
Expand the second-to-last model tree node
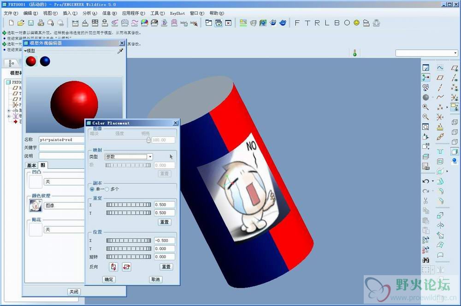point(9,116)
